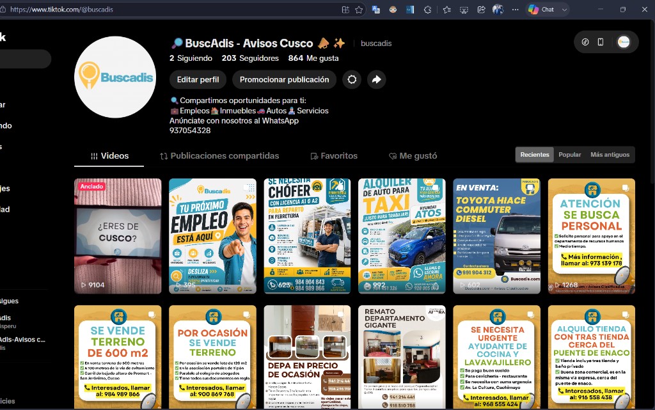The width and height of the screenshot is (655, 410).
Task: Select the Videos tab
Action: [x=109, y=155]
